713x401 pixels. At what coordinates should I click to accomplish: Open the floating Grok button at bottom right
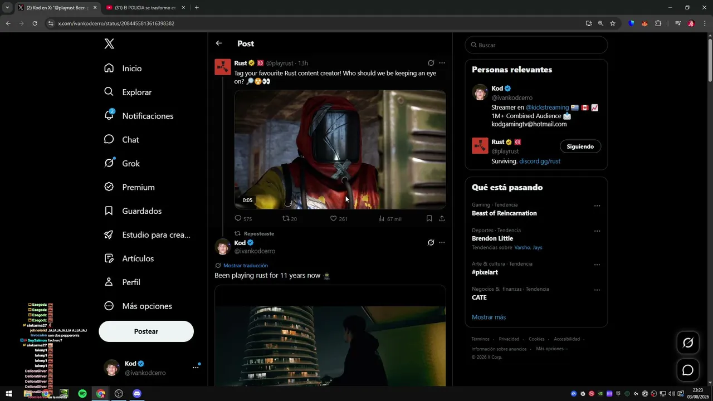[688, 343]
